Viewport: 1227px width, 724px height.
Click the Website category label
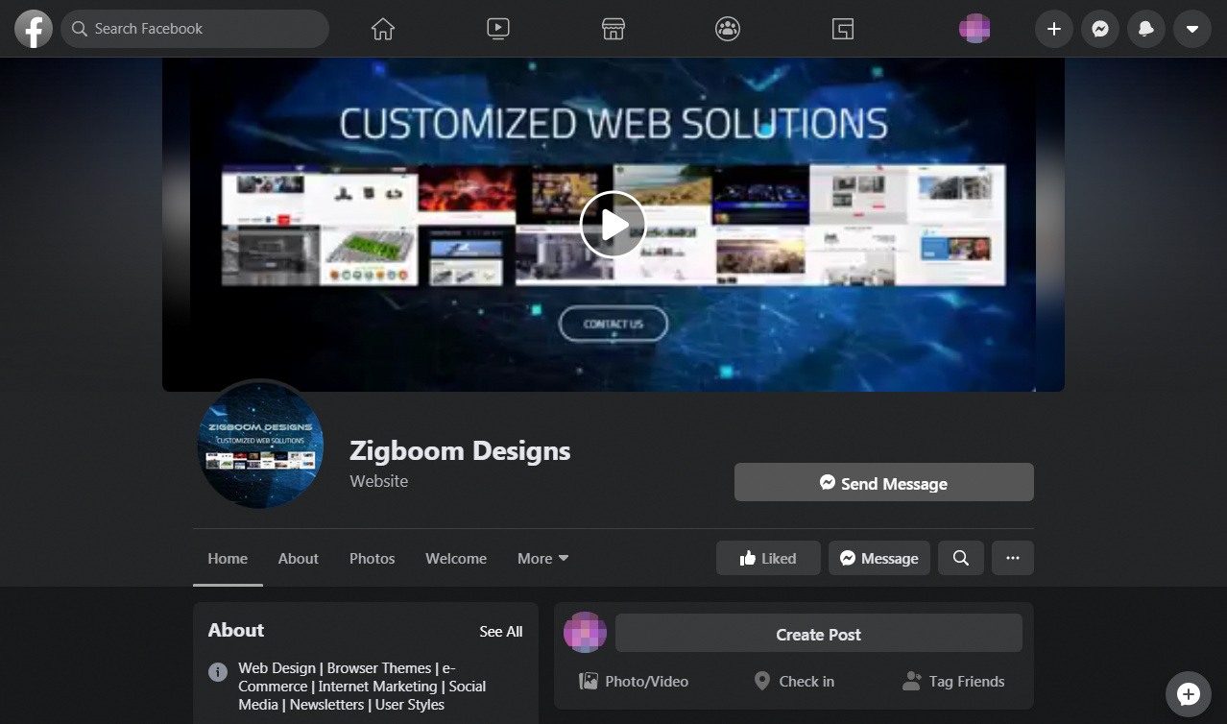tap(379, 481)
